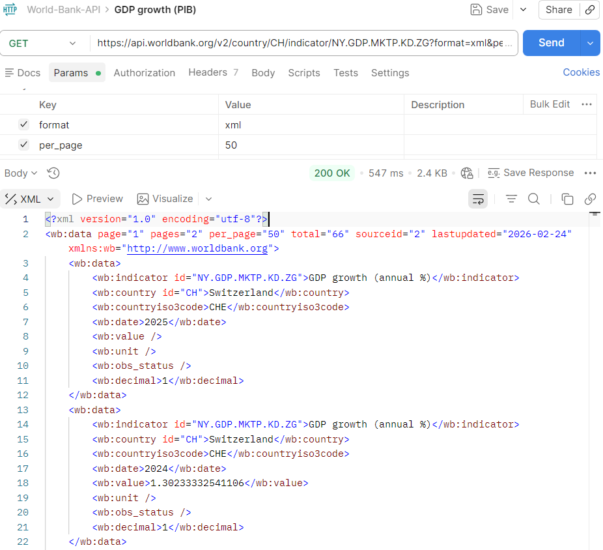Toggle line wrap in the response viewer

point(478,199)
